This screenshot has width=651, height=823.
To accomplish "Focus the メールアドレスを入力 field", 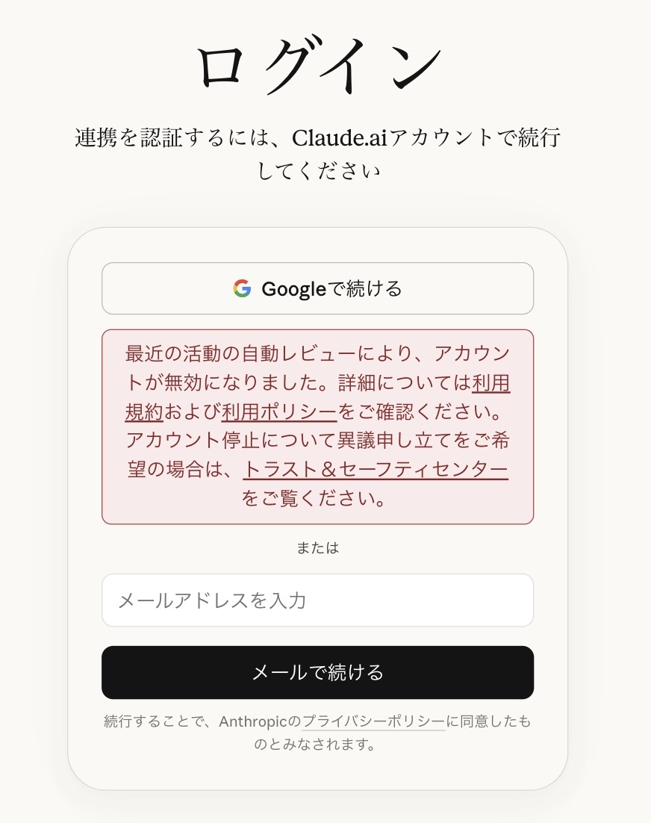I will (317, 600).
